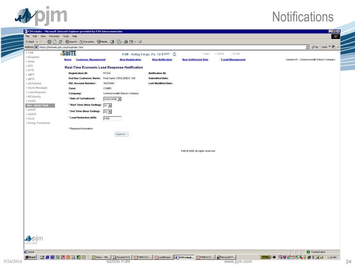Click the Refresh page icon
The height and width of the screenshot is (266, 355).
[54, 42]
